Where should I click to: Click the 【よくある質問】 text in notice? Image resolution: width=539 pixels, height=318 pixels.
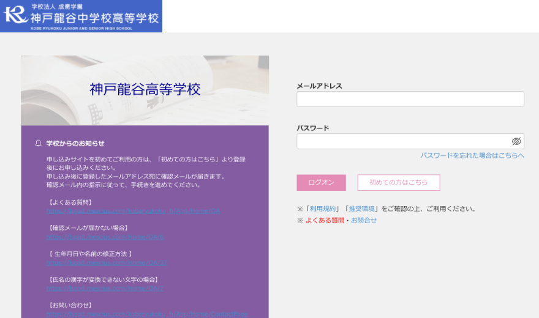coord(70,202)
